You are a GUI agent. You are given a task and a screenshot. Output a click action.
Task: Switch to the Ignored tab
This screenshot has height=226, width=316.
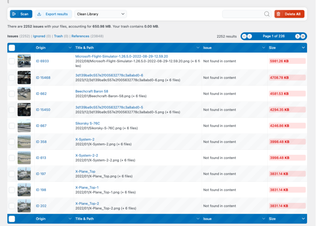39,36
